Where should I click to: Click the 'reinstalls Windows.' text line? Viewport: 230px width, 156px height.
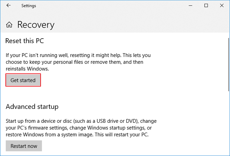(27, 69)
